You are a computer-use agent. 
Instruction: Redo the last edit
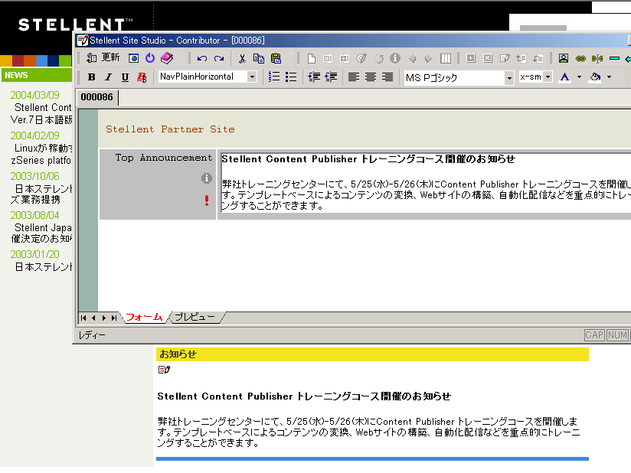pos(219,58)
